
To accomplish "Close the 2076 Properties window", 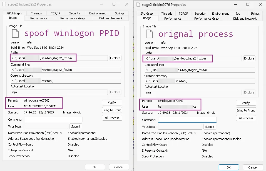I will click(260, 4).
